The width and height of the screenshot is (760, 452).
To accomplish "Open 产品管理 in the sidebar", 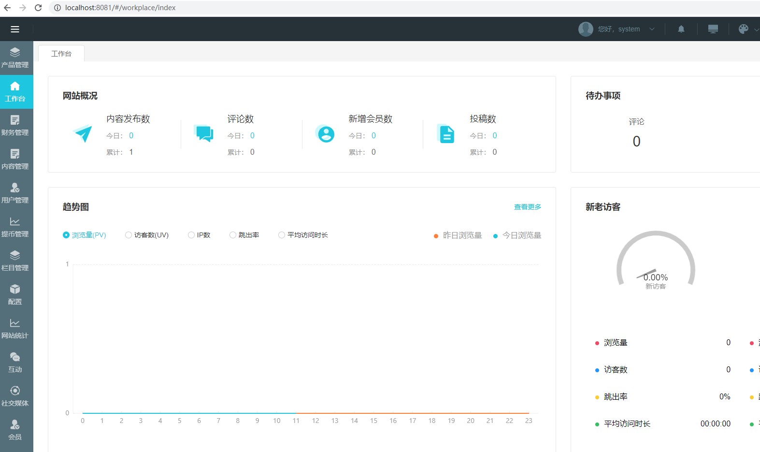I will tap(15, 58).
